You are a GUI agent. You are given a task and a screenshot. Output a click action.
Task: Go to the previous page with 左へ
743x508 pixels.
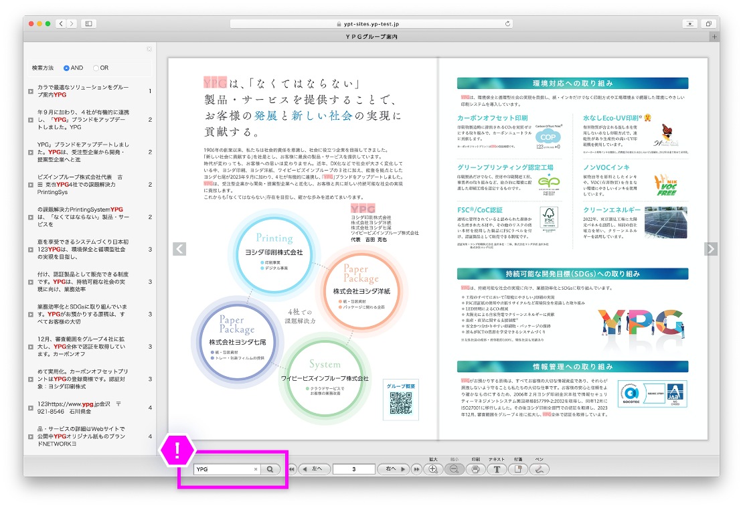point(313,469)
